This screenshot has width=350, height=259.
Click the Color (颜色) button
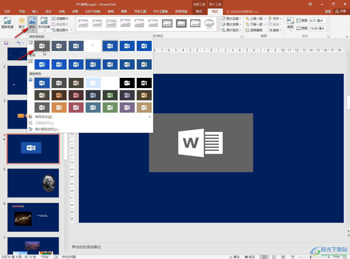tap(32, 24)
